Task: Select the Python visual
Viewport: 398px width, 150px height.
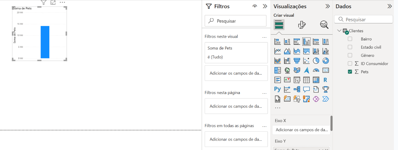Action: (x=278, y=89)
